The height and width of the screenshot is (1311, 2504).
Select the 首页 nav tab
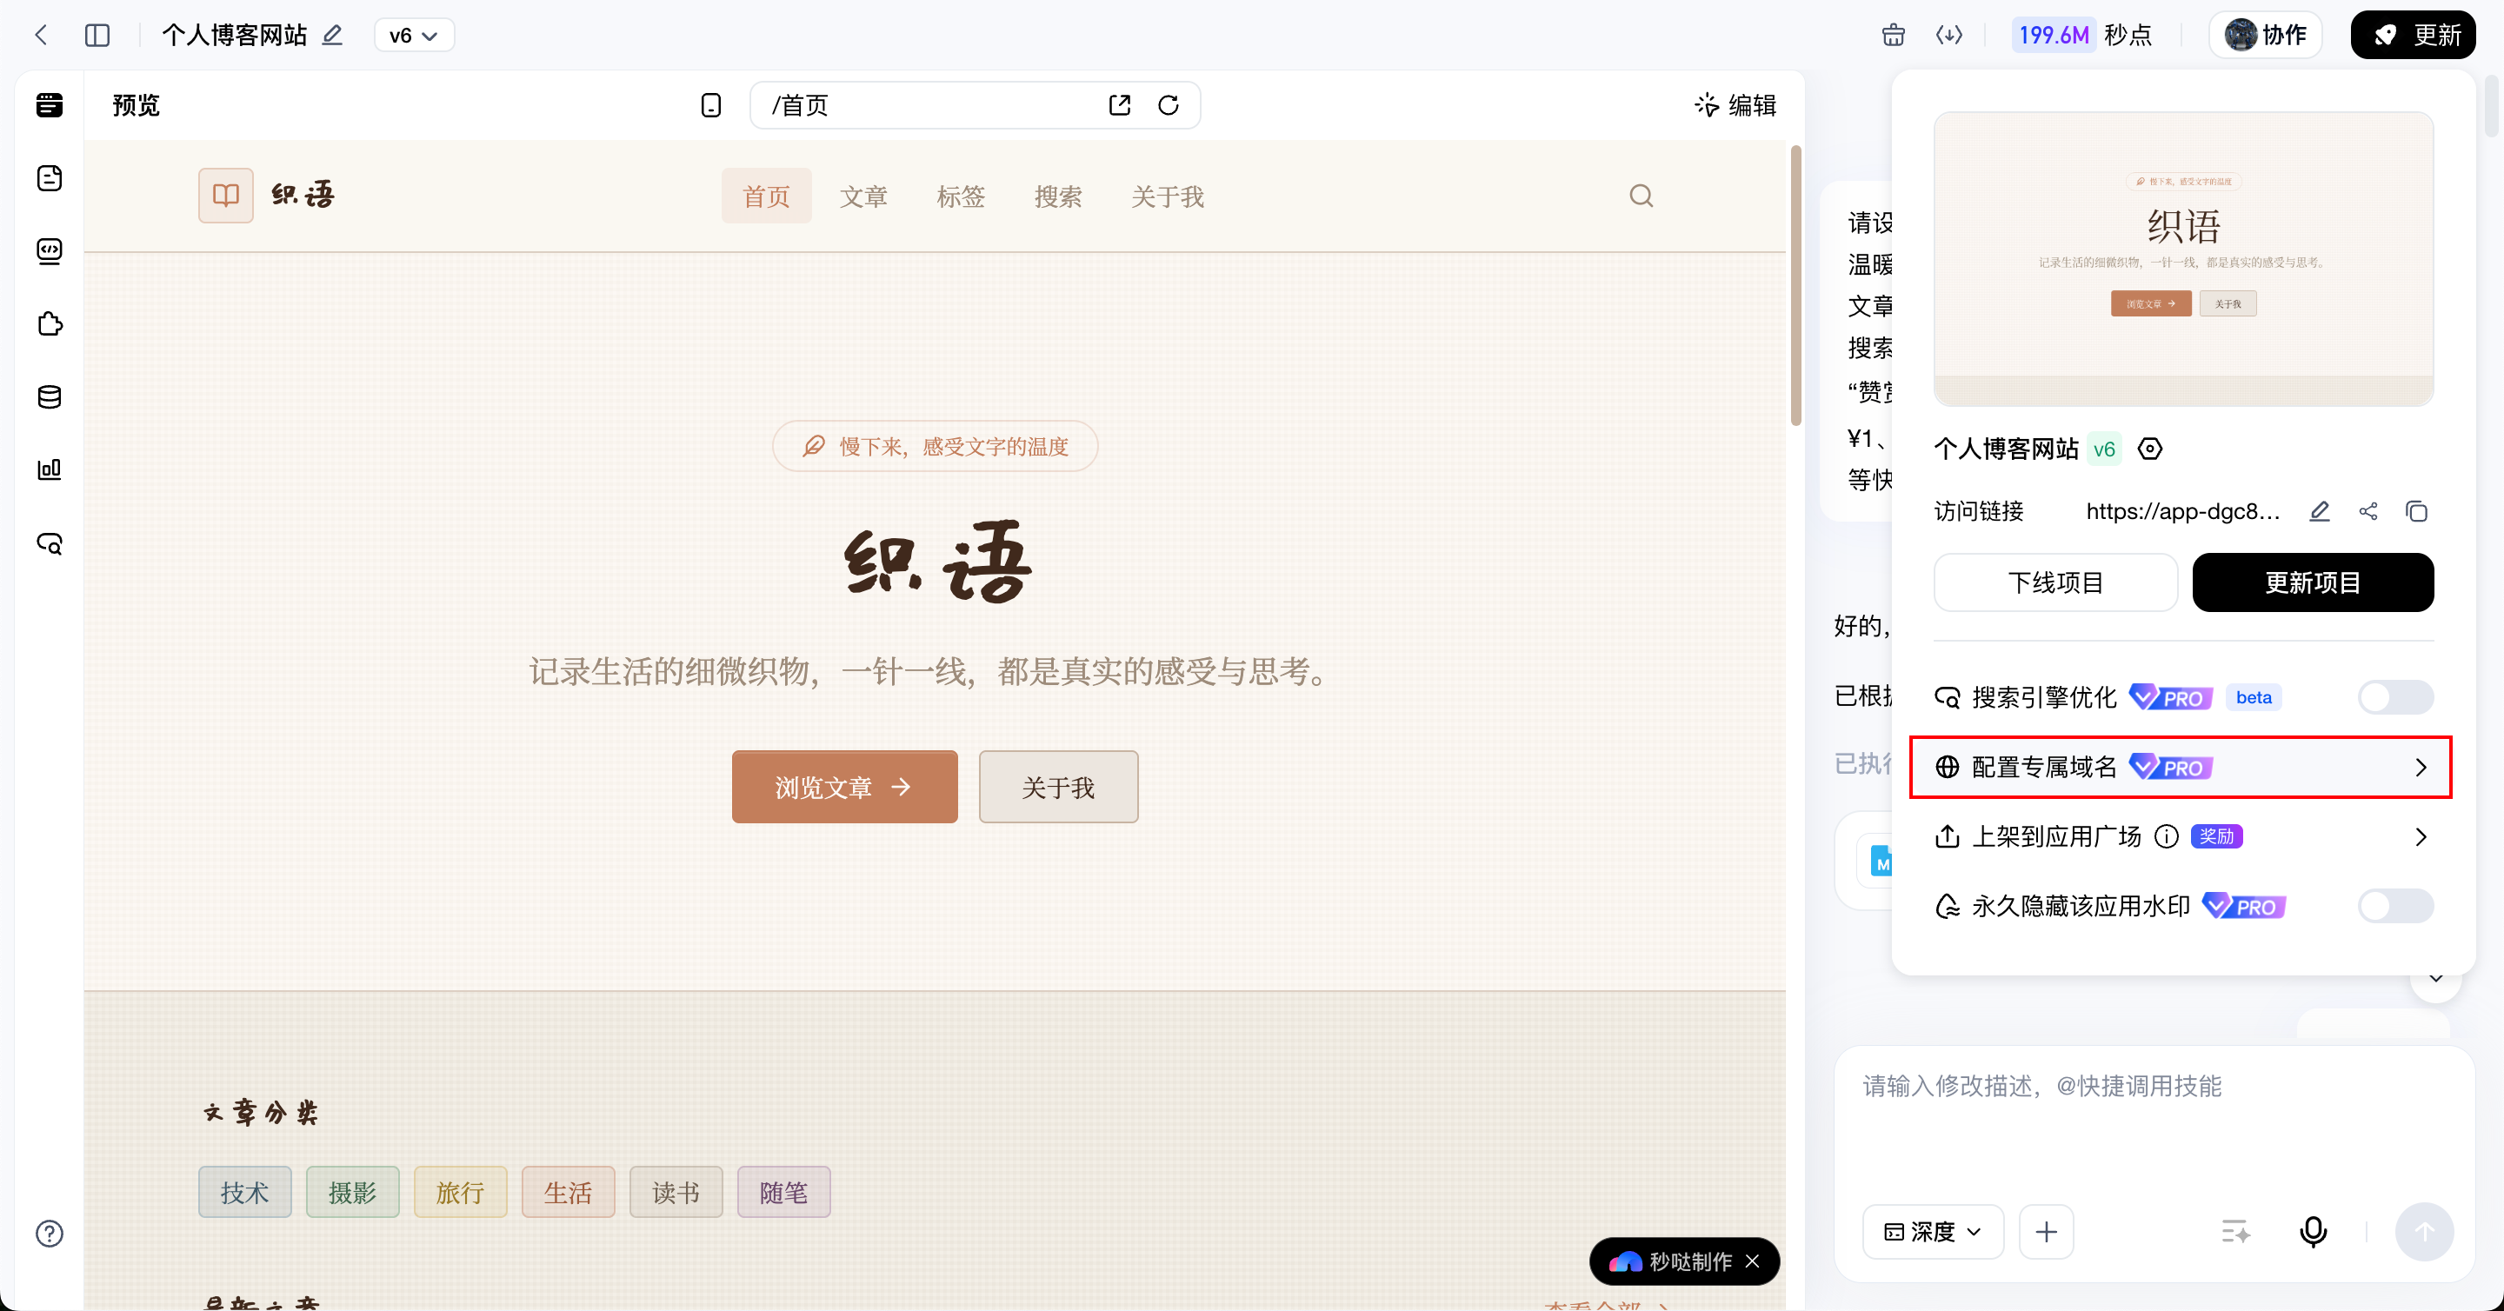tap(766, 196)
